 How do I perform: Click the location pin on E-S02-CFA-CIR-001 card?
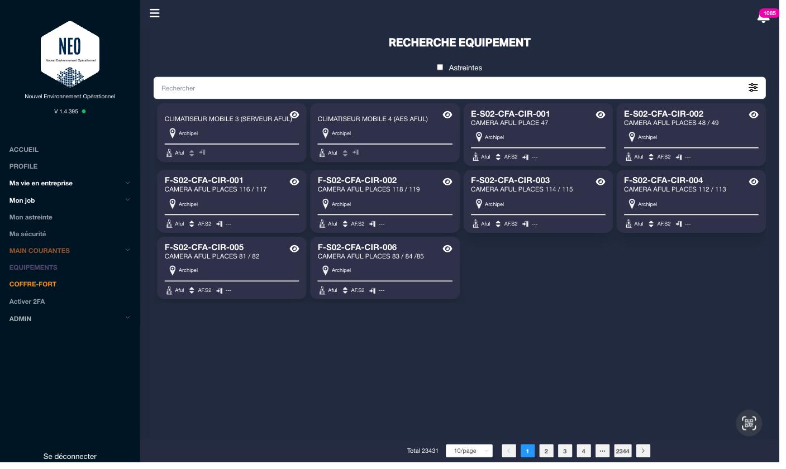(479, 137)
